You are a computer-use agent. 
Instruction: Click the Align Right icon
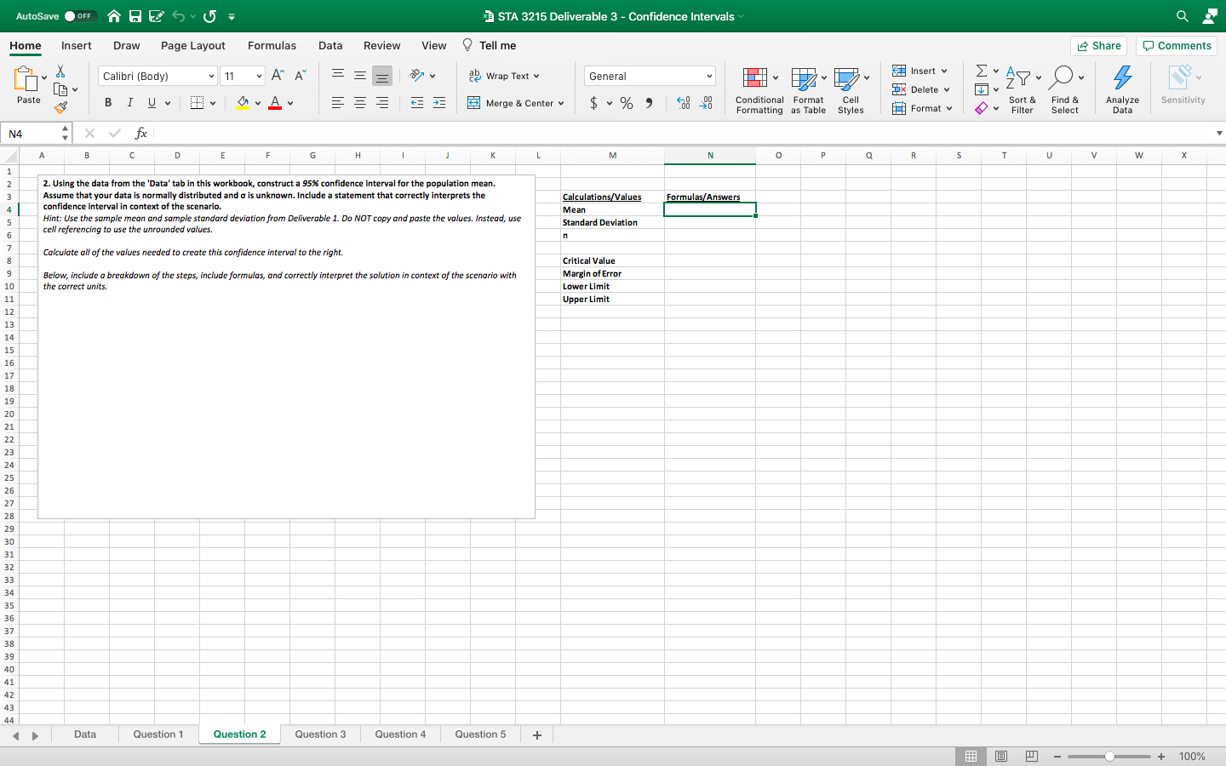coord(382,103)
